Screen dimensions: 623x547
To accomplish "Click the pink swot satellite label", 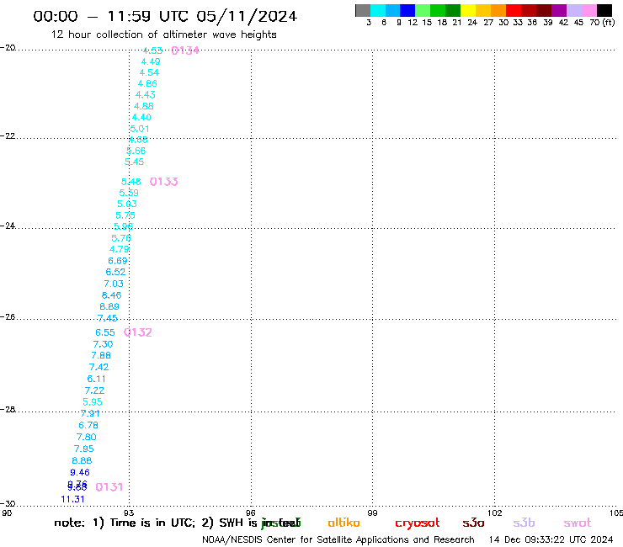I will (x=578, y=523).
